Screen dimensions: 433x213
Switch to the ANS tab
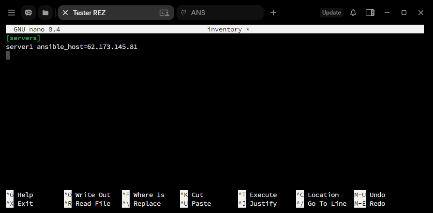click(220, 13)
